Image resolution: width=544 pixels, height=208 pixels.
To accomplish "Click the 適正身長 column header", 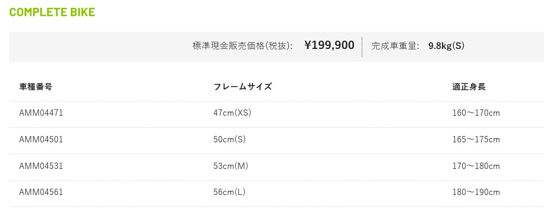I will 469,87.
